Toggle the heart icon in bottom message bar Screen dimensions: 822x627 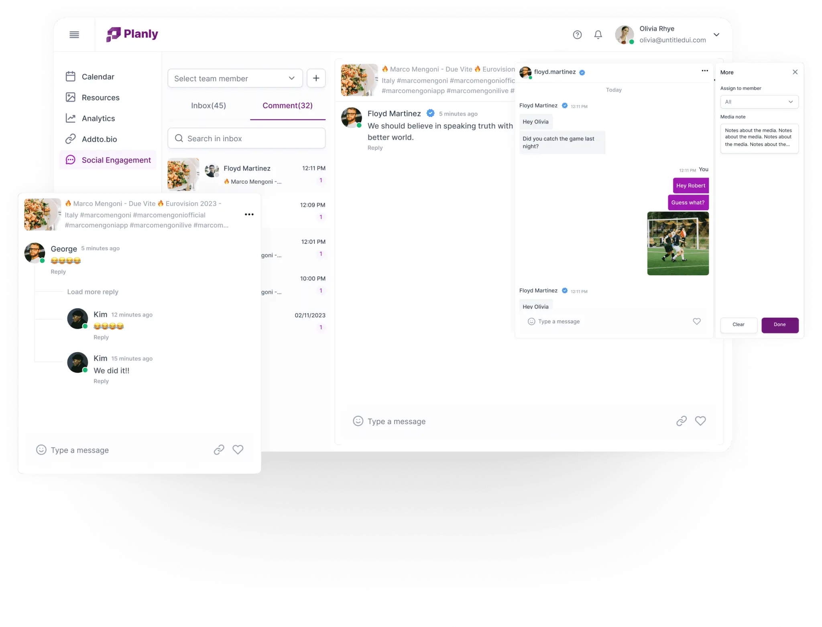[x=238, y=449]
